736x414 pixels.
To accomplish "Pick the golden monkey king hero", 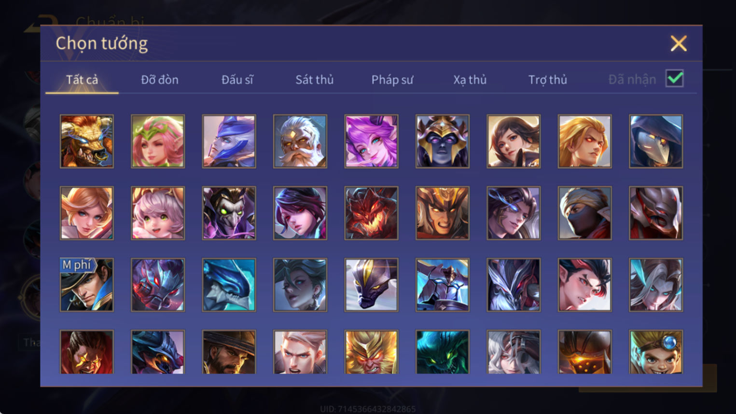I will pos(371,352).
